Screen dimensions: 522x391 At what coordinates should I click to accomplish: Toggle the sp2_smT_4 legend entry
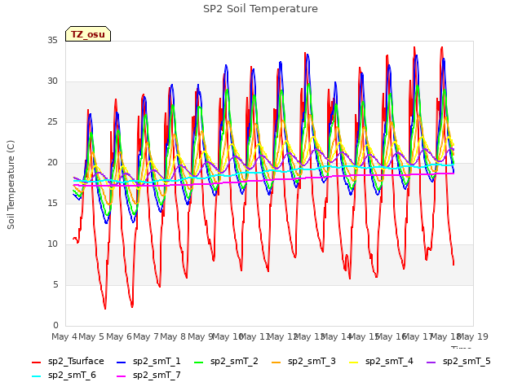[381, 362]
